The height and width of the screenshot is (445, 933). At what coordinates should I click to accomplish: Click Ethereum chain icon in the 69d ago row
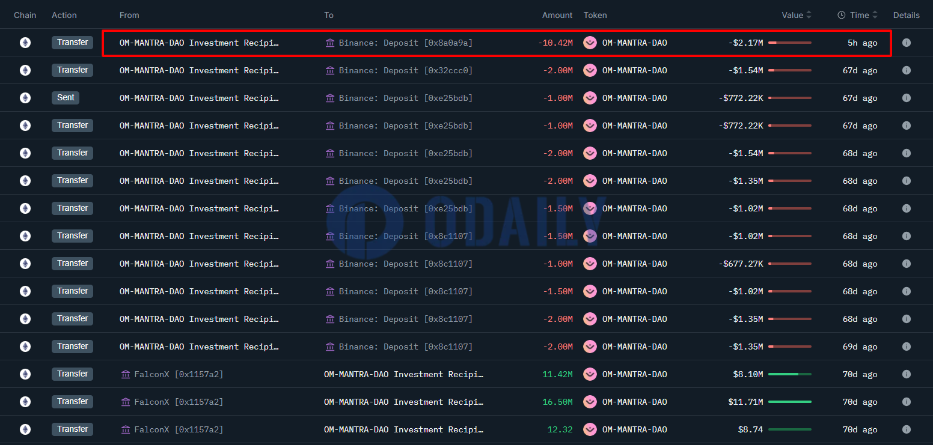25,347
